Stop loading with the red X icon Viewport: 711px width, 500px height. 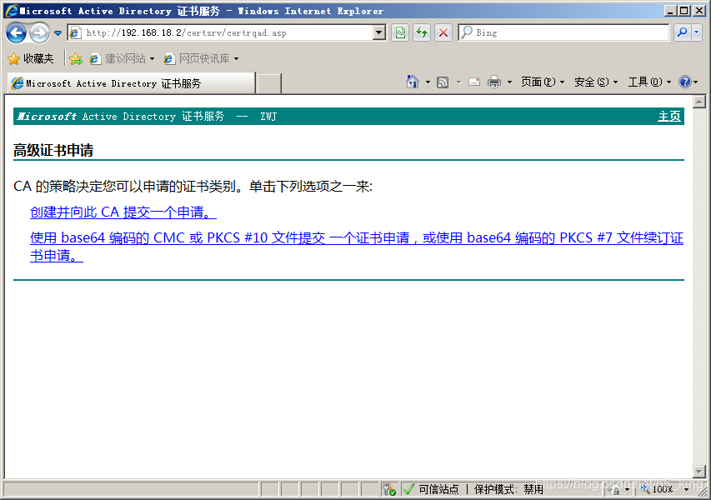click(443, 32)
